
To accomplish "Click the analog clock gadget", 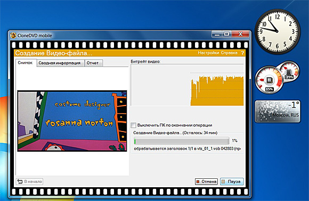I will (x=277, y=31).
